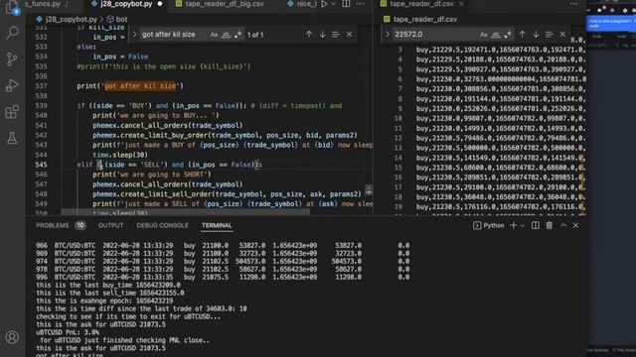Open the Extensions view
Image resolution: width=636 pixels, height=357 pixels.
tap(12, 112)
